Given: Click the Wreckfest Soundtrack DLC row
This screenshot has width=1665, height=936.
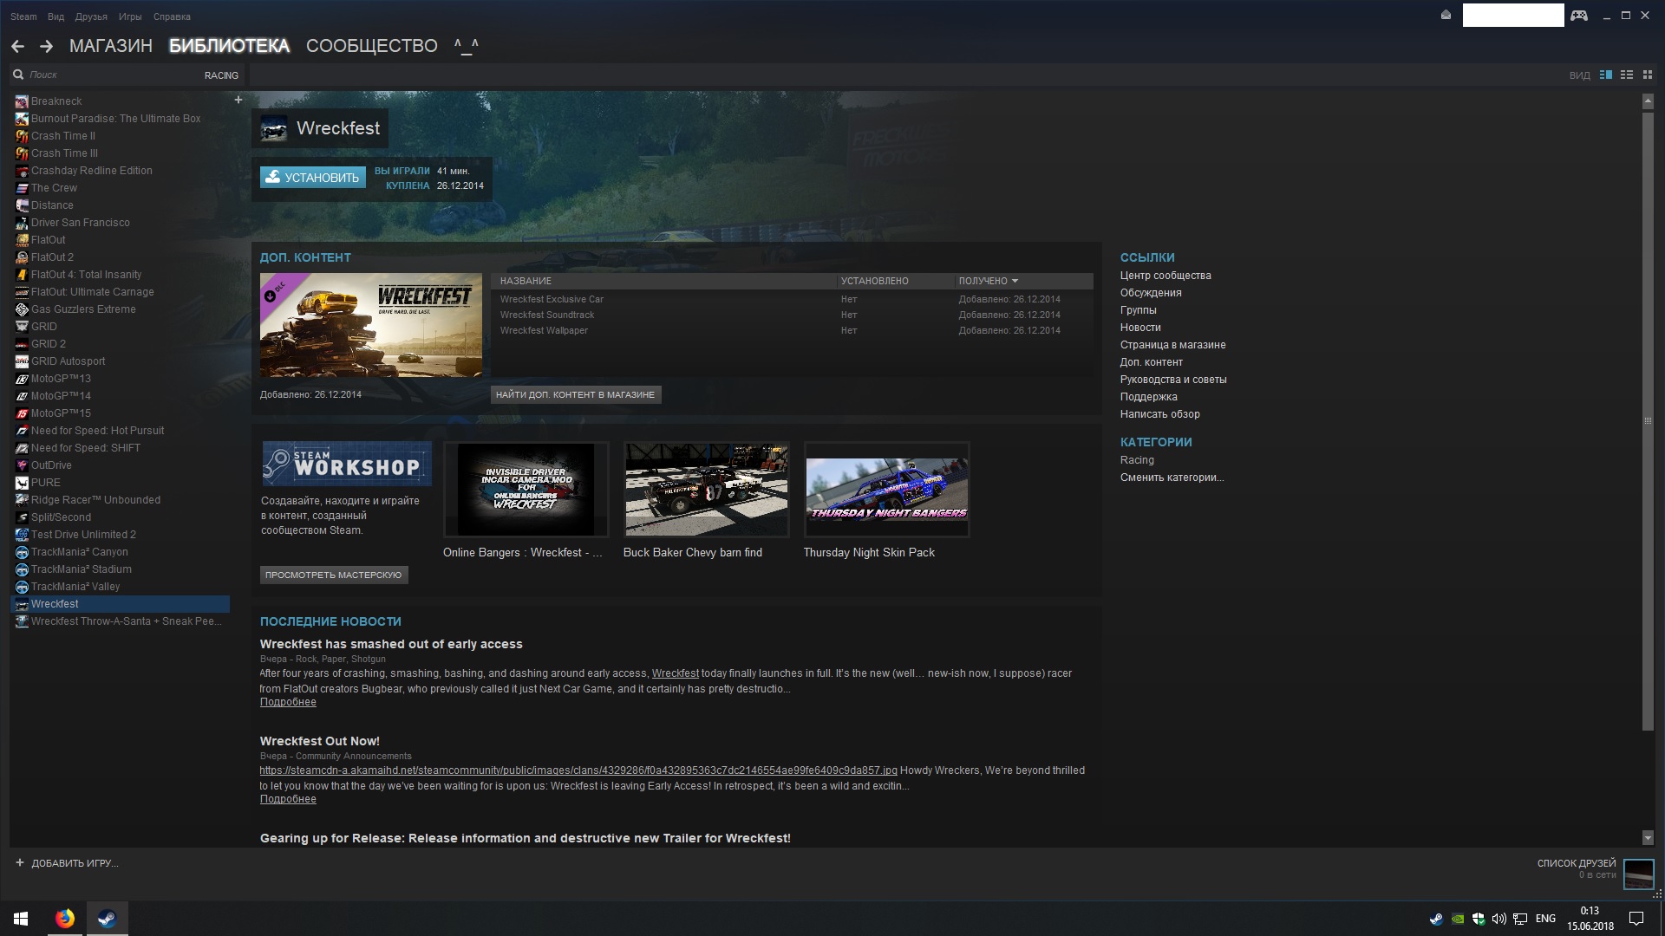Looking at the screenshot, I should [x=791, y=315].
